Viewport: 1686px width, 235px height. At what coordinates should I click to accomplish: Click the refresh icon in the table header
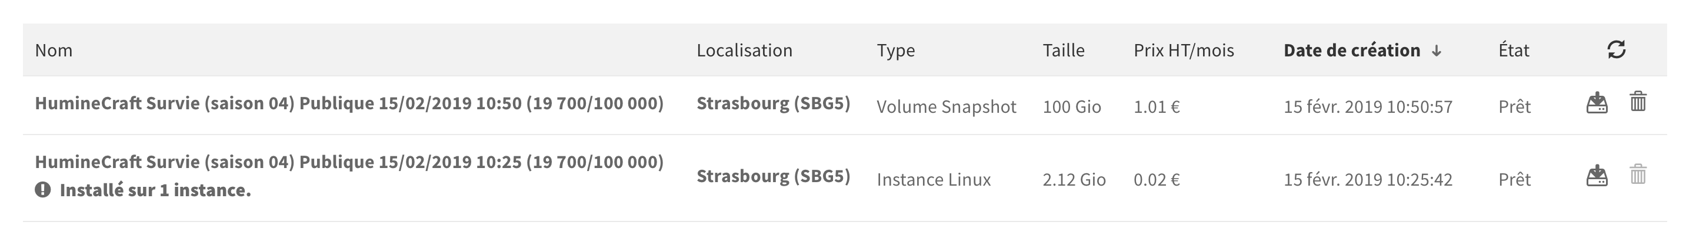click(1616, 49)
